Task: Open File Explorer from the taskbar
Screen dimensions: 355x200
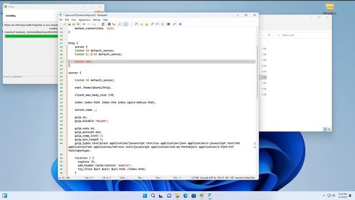Action: [x=177, y=196]
